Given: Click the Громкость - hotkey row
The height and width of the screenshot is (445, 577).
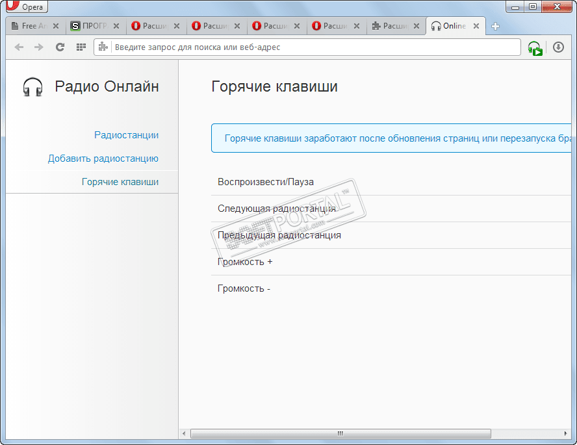Looking at the screenshot, I should click(391, 288).
